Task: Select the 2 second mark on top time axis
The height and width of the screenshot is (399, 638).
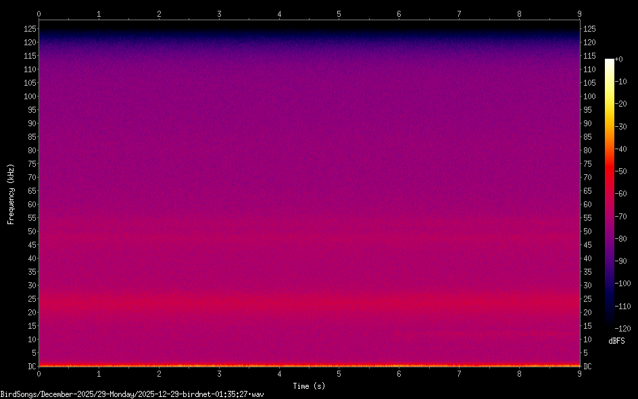Action: tap(159, 14)
